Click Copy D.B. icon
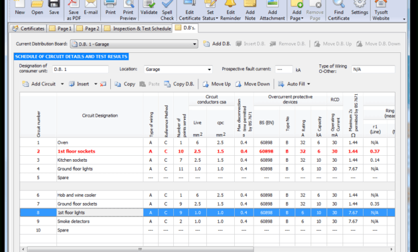The height and width of the screenshot is (252, 418). (x=179, y=84)
